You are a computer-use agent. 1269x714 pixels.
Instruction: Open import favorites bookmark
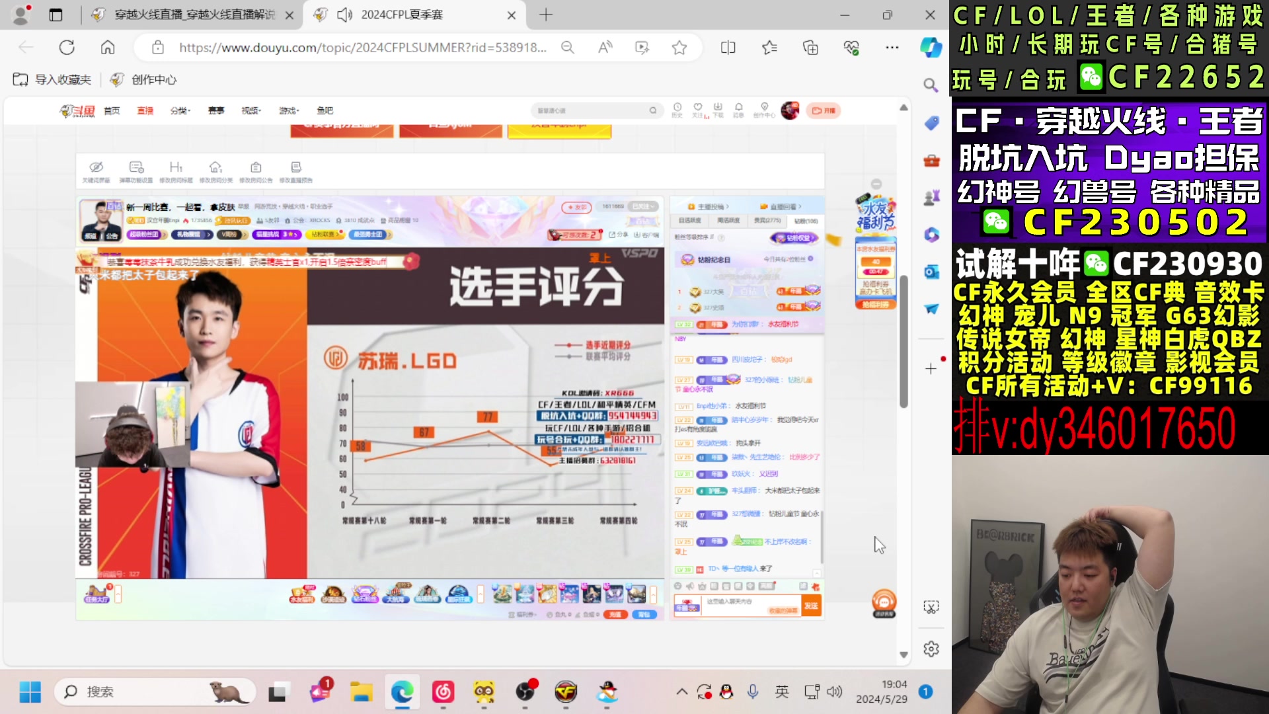click(52, 79)
